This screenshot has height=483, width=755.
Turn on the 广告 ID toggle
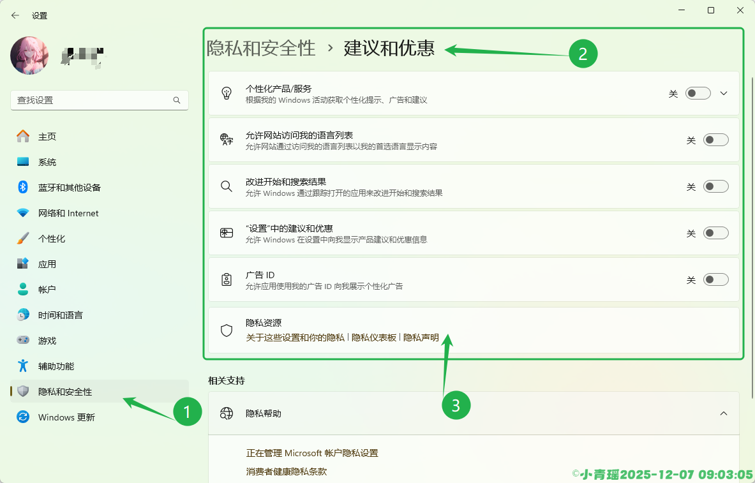pyautogui.click(x=715, y=280)
